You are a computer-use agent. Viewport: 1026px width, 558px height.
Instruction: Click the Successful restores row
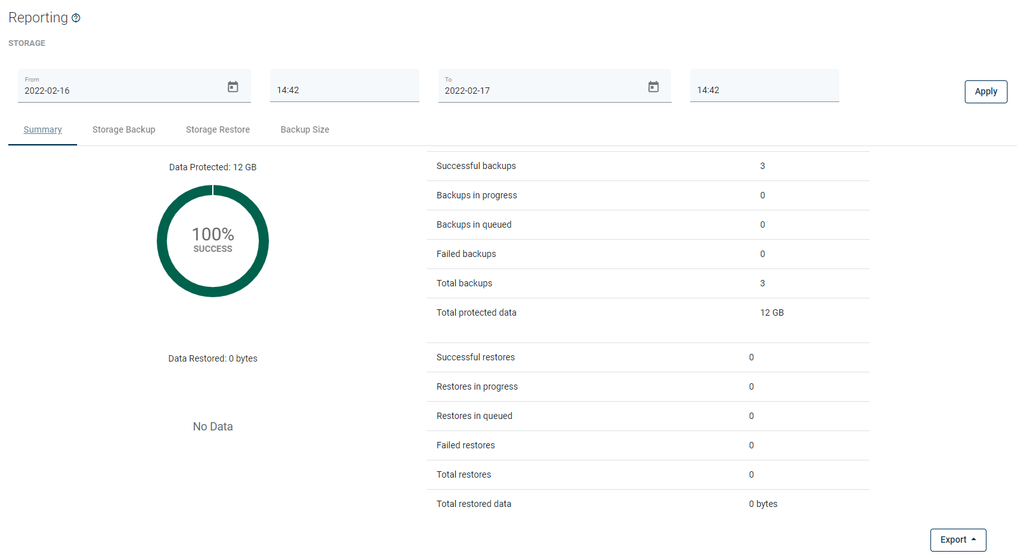coord(647,357)
